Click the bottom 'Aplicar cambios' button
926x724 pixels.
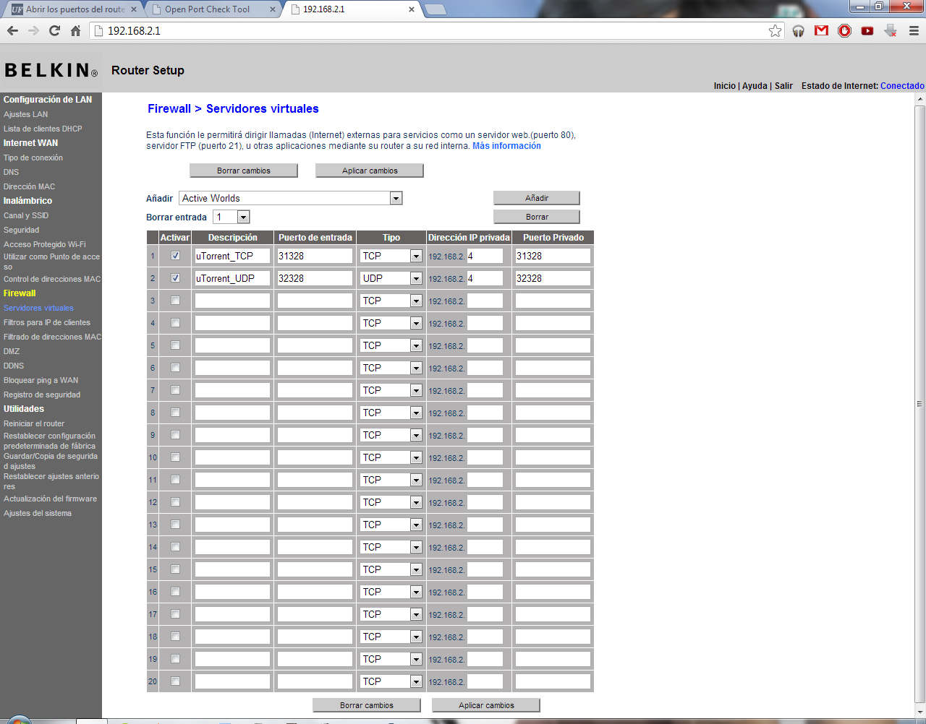(486, 705)
